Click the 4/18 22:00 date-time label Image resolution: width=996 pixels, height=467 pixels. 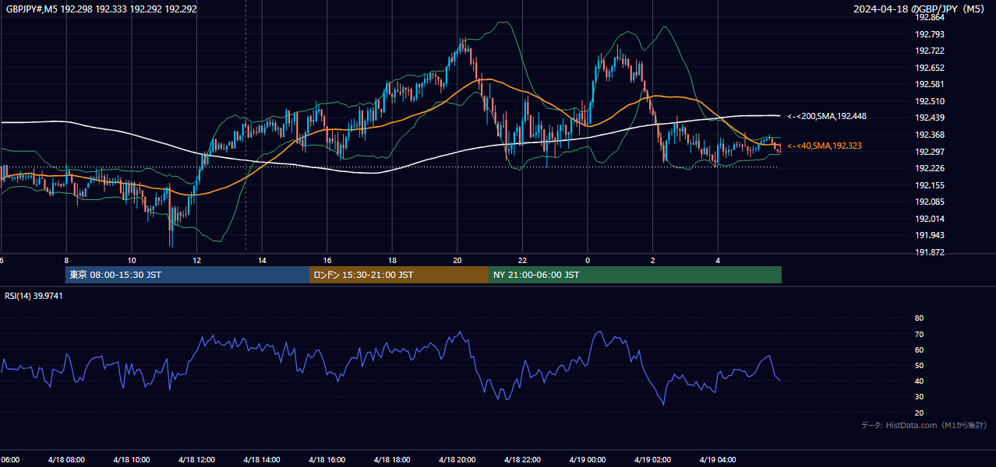tap(522, 460)
